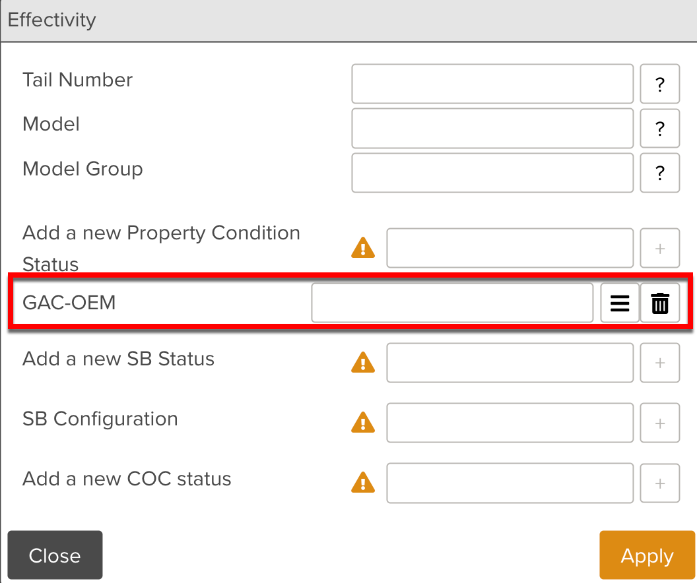Click the plus button for Property Condition Status
The height and width of the screenshot is (583, 697).
coord(659,247)
